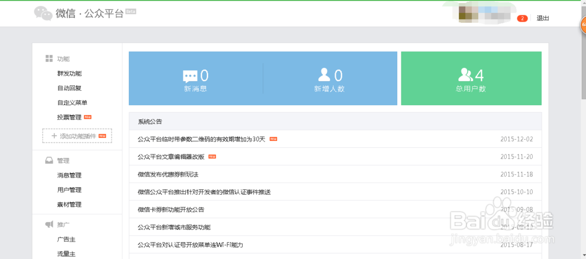Open announcement 微信公众平台推出针对开发者的微信认证事件推送
This screenshot has width=586, height=259.
pos(204,192)
